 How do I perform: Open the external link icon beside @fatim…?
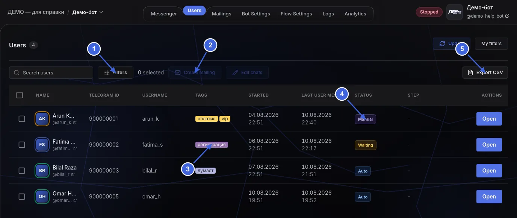(x=75, y=148)
